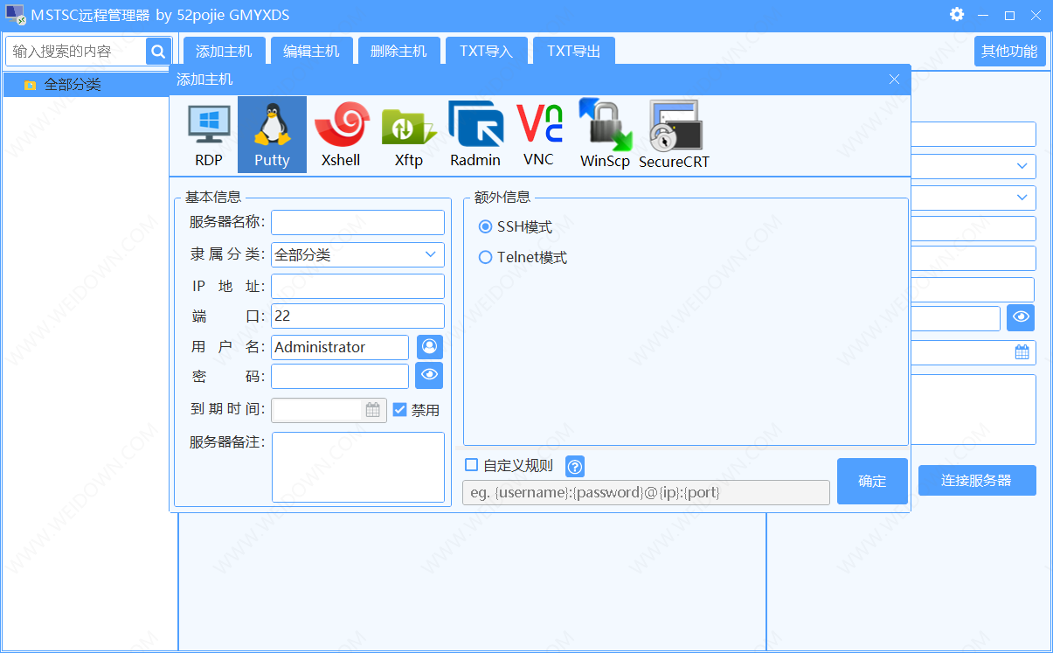The width and height of the screenshot is (1053, 653).
Task: Enable the 自定义规则 checkbox
Action: coord(472,465)
